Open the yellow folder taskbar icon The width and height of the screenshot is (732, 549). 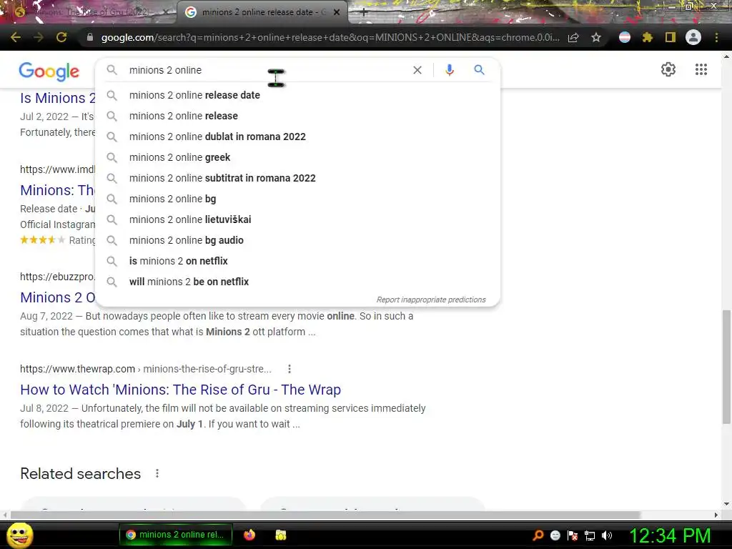pos(280,535)
